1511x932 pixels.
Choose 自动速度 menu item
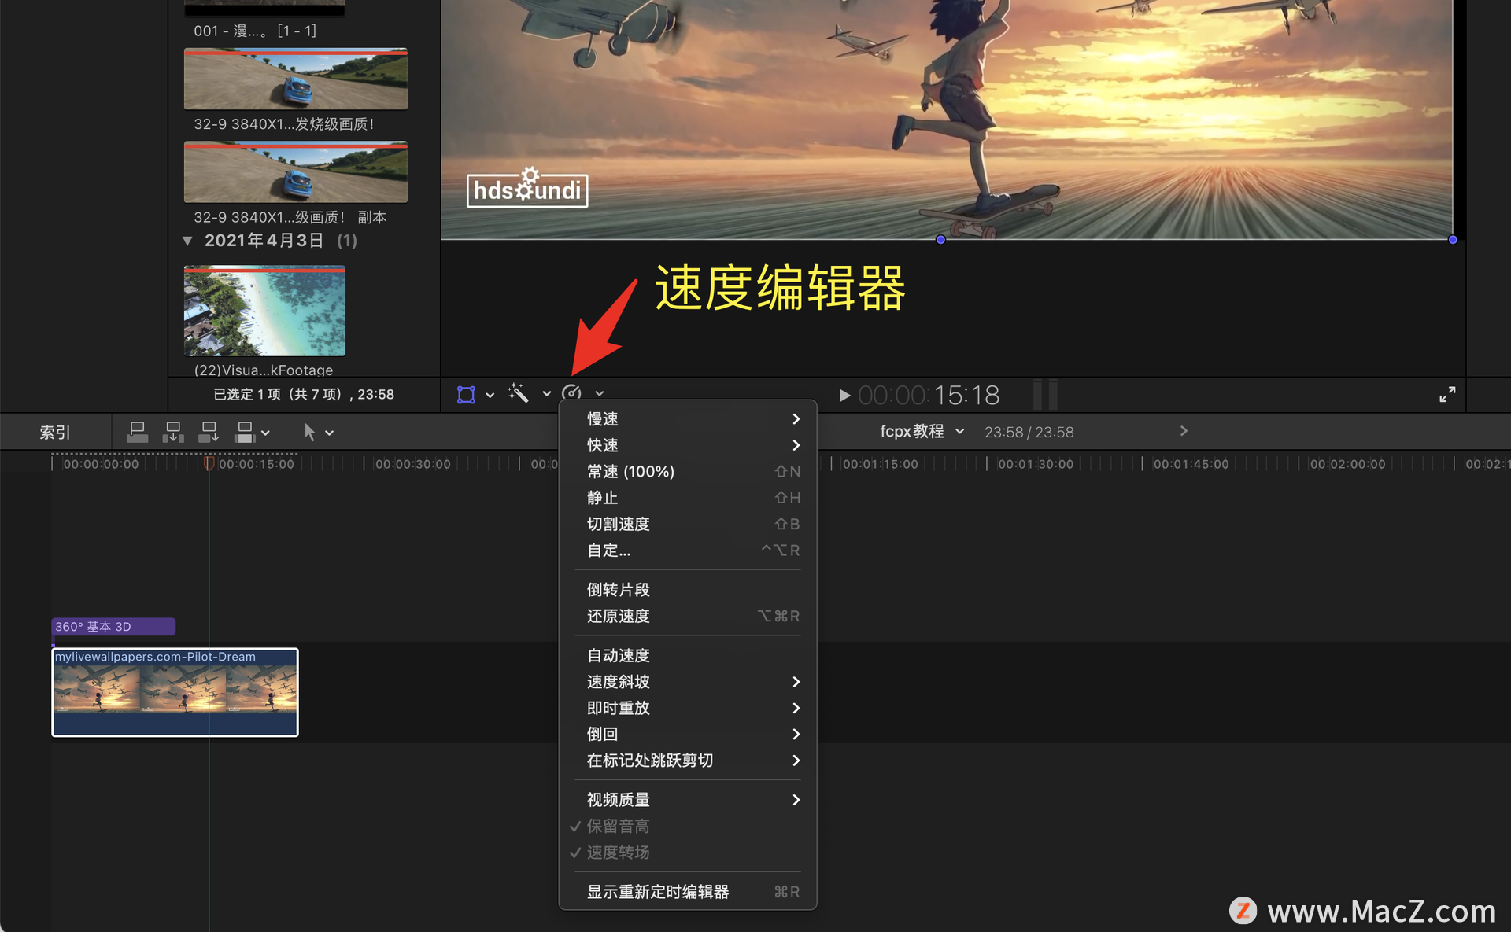point(688,655)
